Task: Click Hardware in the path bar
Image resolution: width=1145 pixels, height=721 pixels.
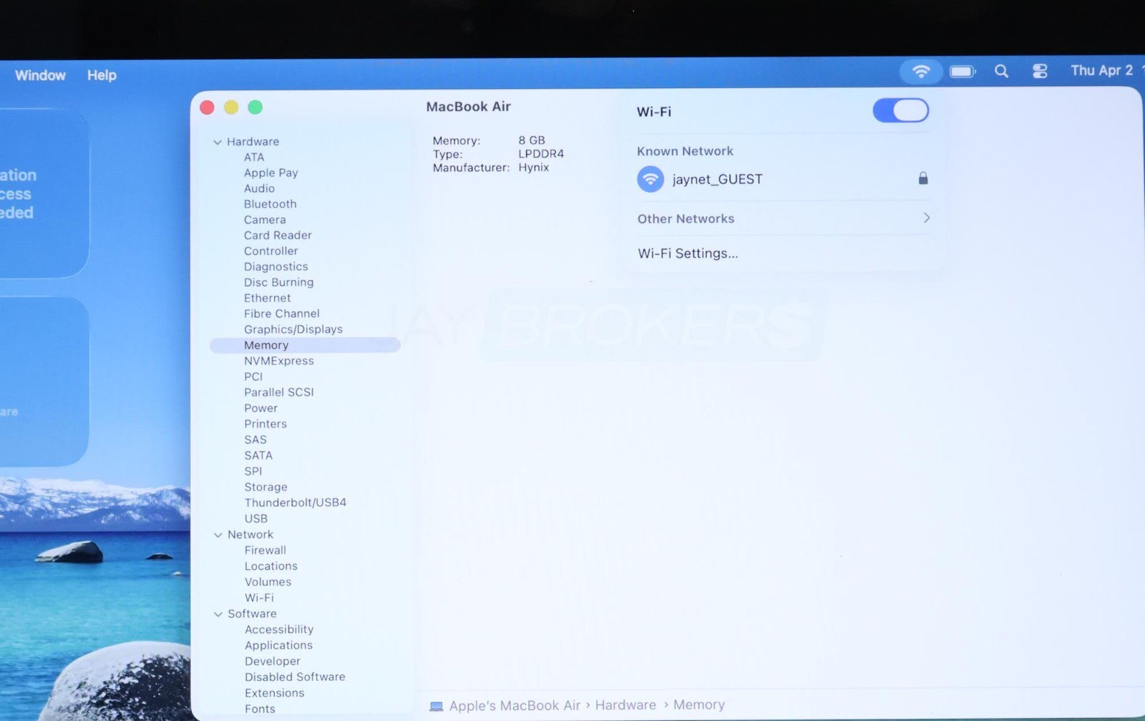Action: pyautogui.click(x=625, y=705)
